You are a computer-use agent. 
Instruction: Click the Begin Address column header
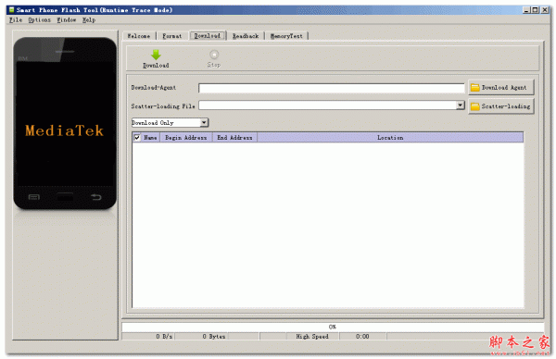coord(186,137)
